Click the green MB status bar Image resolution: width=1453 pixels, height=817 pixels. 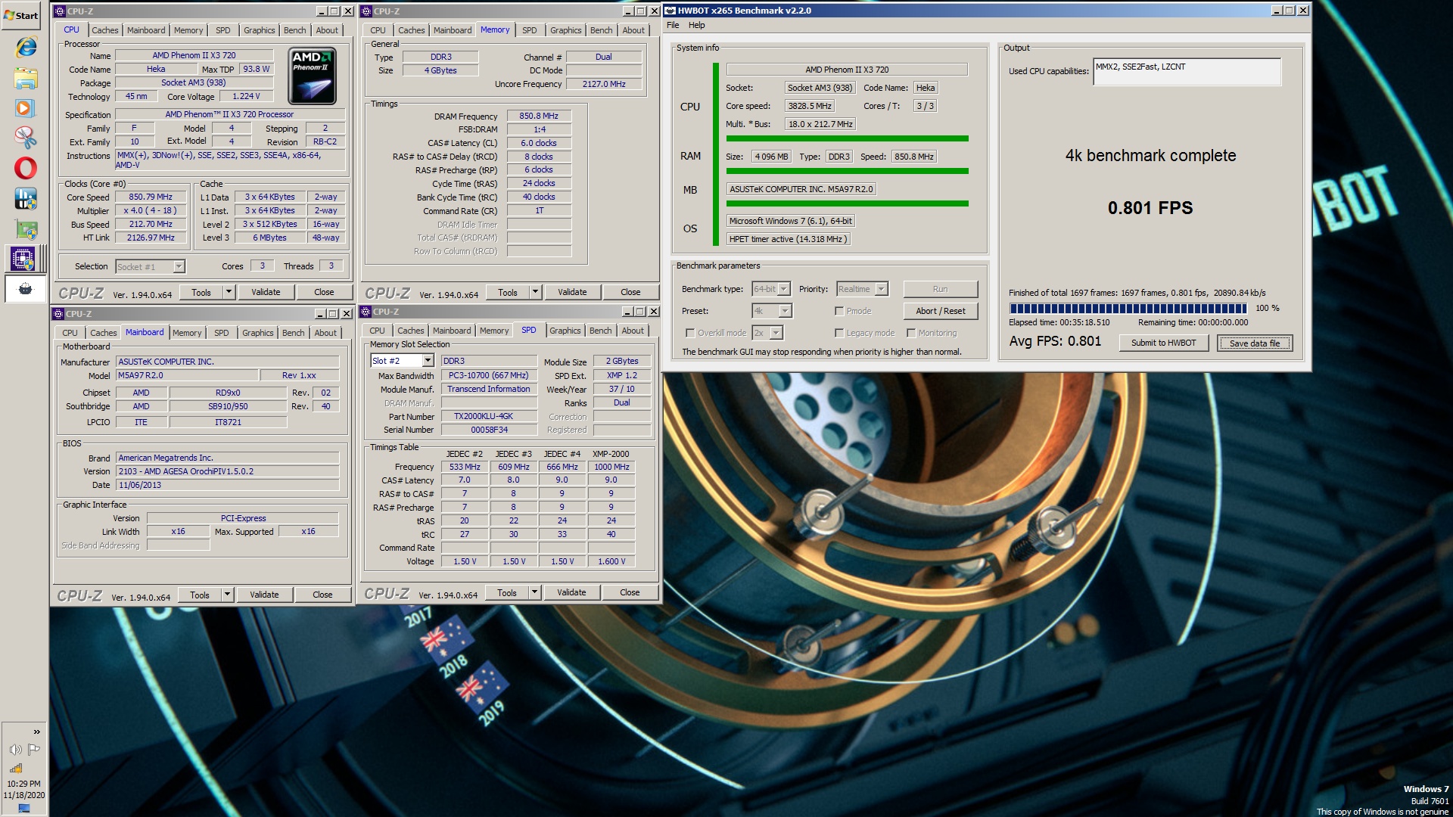click(x=847, y=203)
